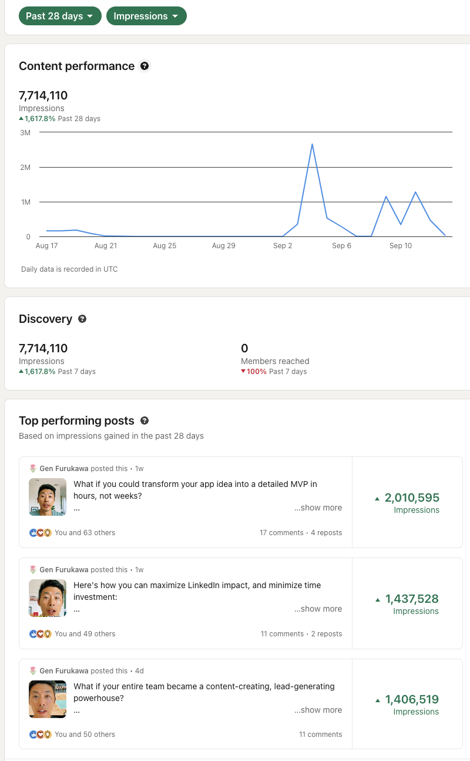The height and width of the screenshot is (761, 470).
Task: Click the Top performing posts help icon
Action: pyautogui.click(x=145, y=421)
